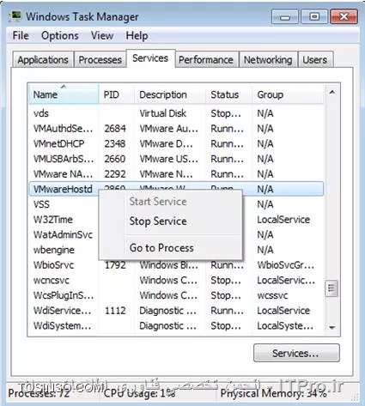Click the Services... button

[x=296, y=353]
